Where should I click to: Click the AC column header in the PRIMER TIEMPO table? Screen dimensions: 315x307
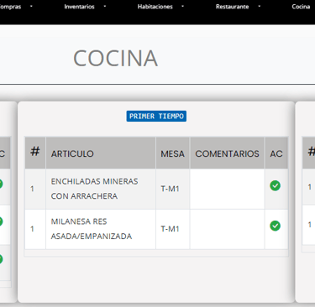(276, 153)
